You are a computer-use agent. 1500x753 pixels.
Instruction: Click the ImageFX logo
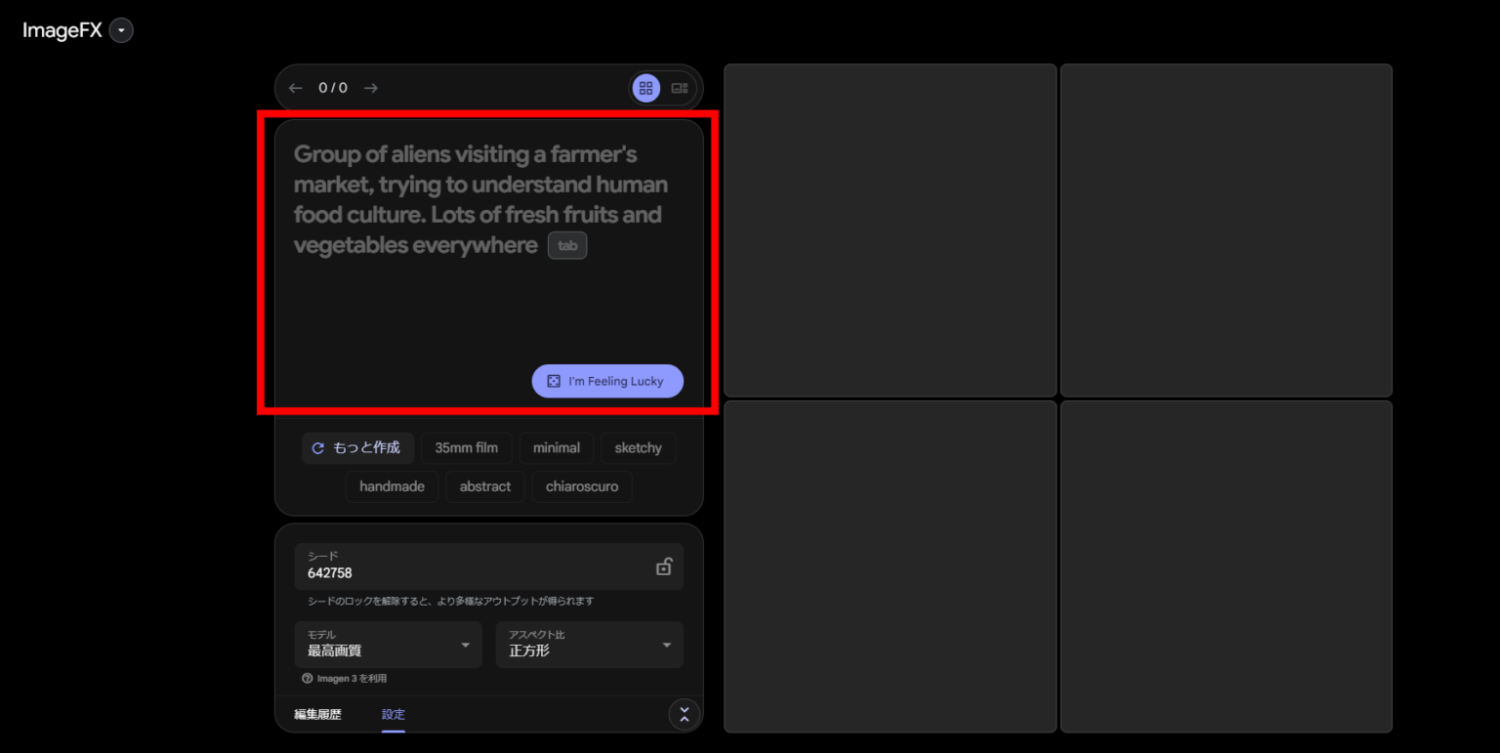[61, 29]
